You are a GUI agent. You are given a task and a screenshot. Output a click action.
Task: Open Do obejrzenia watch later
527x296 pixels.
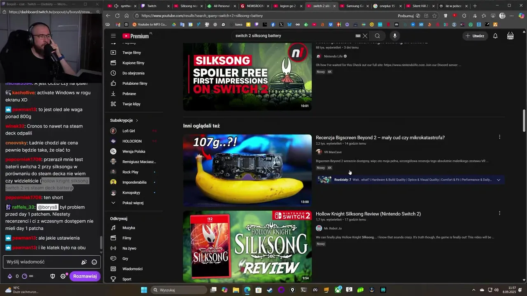pyautogui.click(x=133, y=73)
